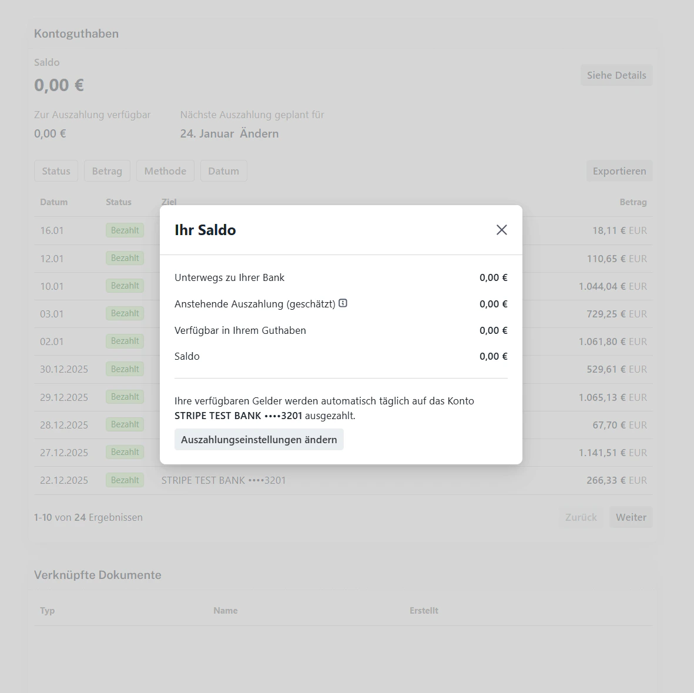Go to next page with Weiter
The height and width of the screenshot is (693, 694).
tap(631, 517)
